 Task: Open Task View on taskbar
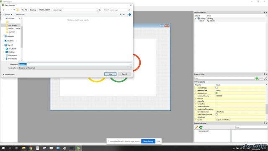tap(17, 148)
